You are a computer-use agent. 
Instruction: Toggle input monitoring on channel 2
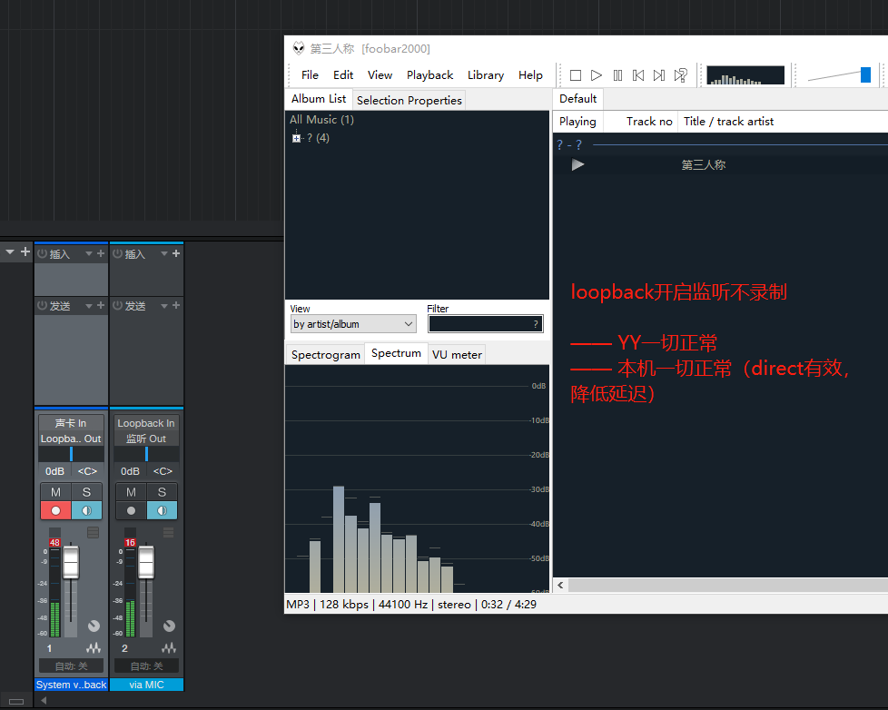[x=162, y=510]
